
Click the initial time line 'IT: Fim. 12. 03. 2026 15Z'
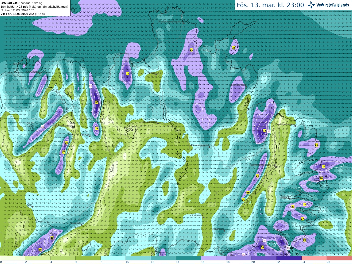pyautogui.click(x=17, y=10)
